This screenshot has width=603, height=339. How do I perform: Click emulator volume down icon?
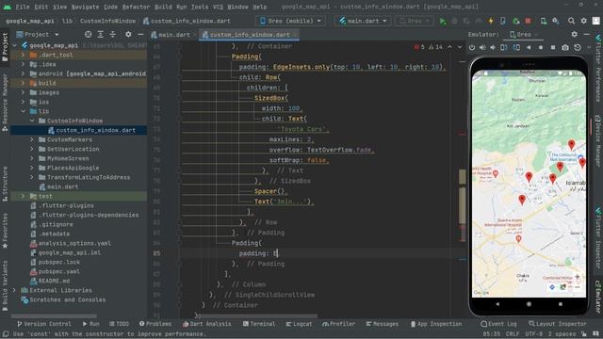tap(493, 48)
